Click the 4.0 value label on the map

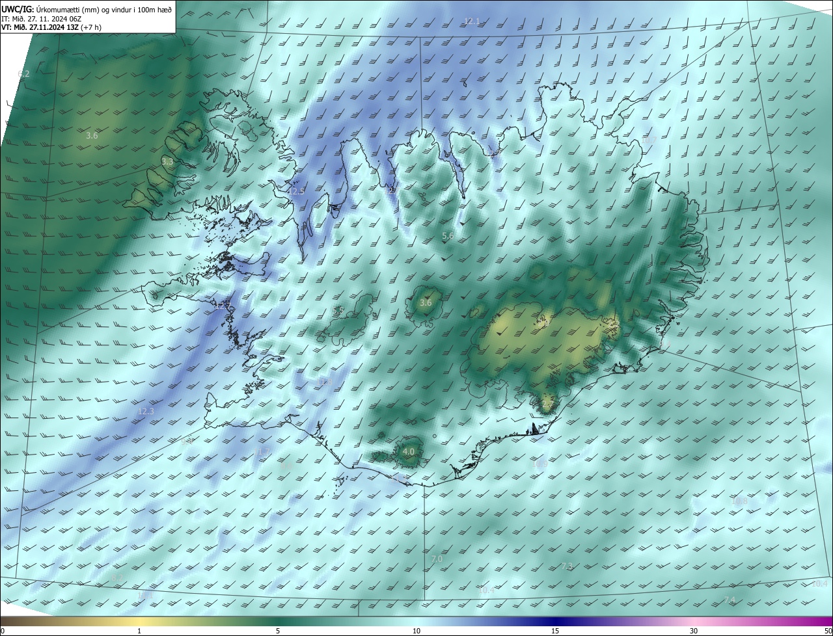tap(409, 451)
